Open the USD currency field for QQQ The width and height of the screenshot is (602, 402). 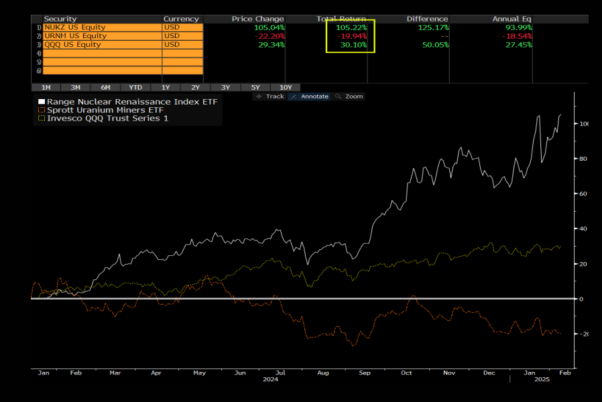point(182,45)
